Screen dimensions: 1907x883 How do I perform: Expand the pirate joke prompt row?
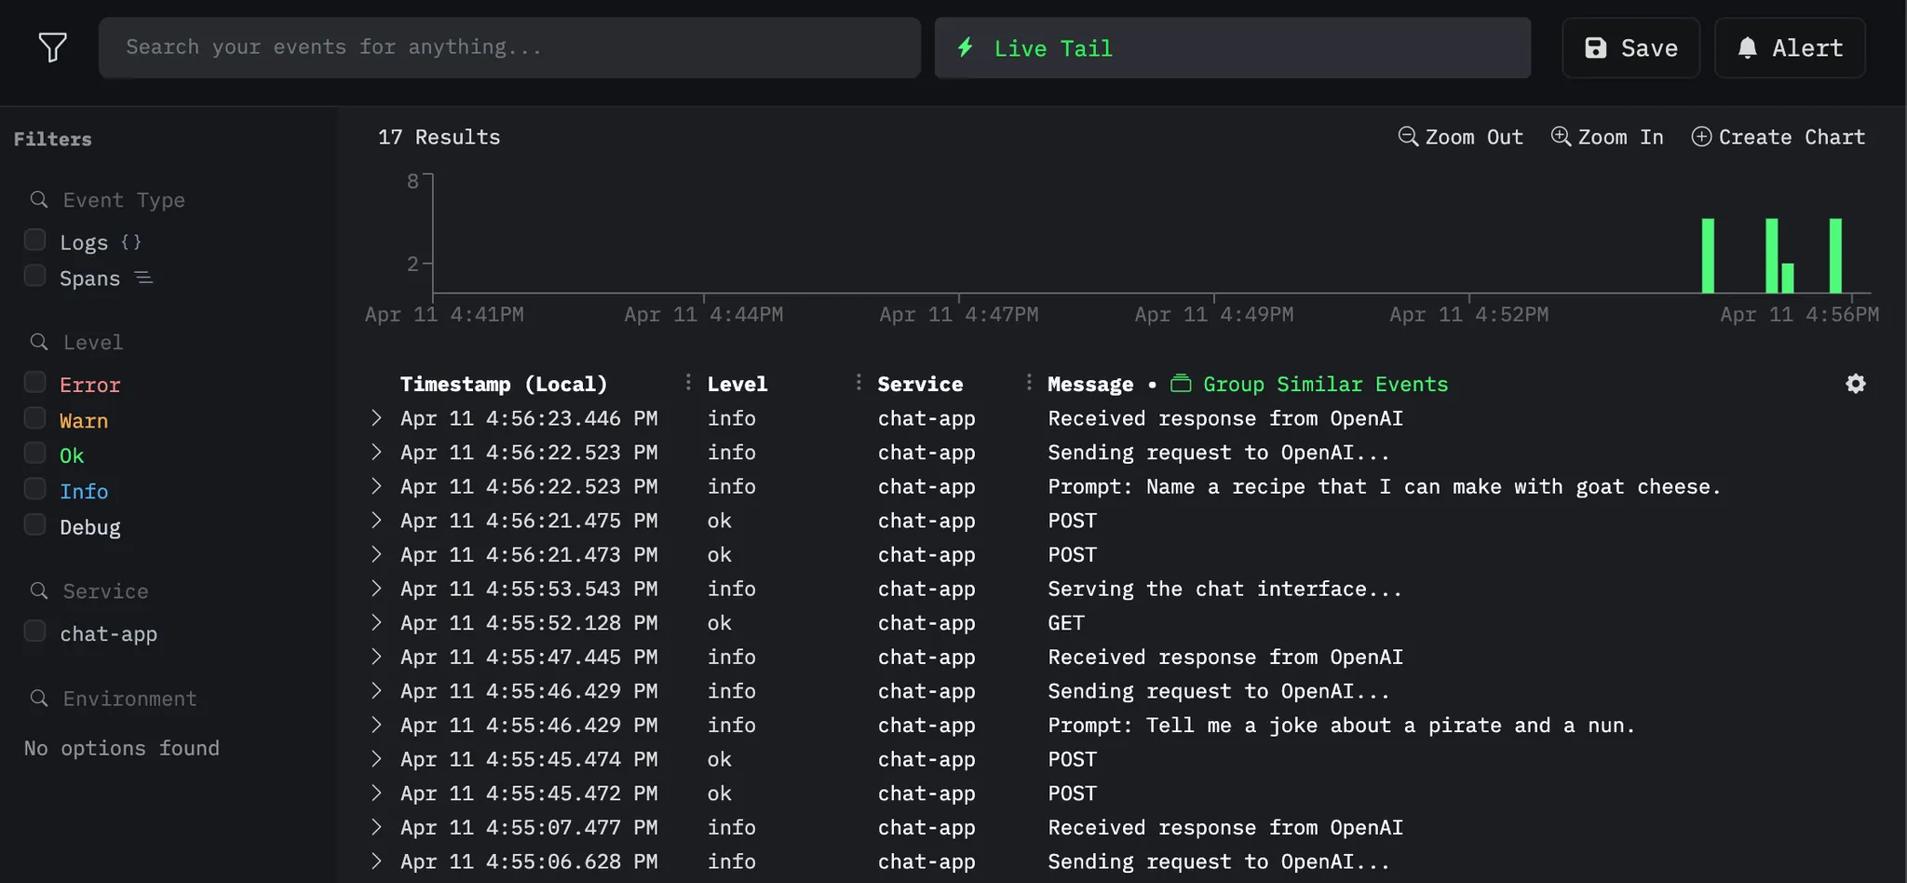pos(375,725)
